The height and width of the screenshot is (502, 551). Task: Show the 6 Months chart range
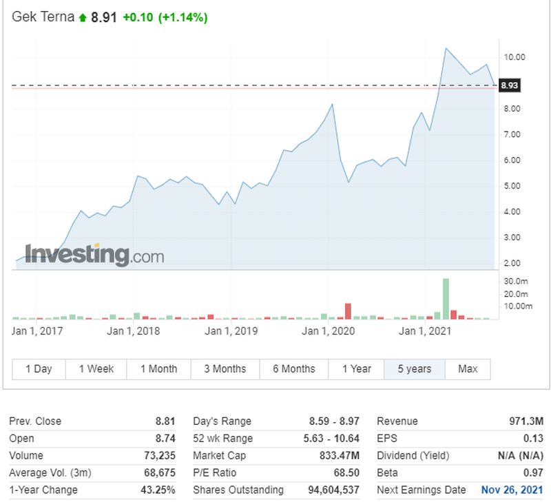[294, 369]
